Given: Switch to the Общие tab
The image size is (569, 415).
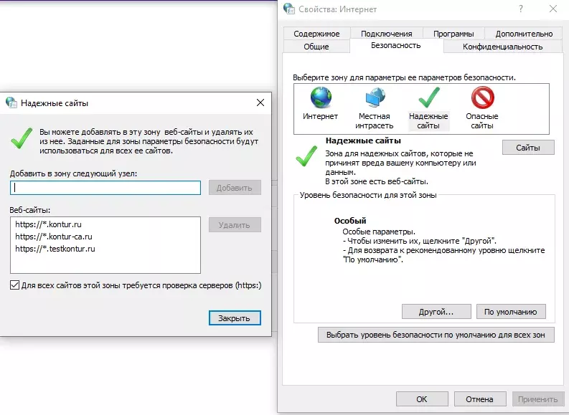Looking at the screenshot, I should [316, 47].
